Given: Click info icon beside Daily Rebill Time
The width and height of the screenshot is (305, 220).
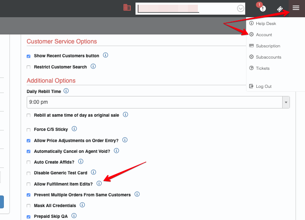Looking at the screenshot, I should click(66, 91).
